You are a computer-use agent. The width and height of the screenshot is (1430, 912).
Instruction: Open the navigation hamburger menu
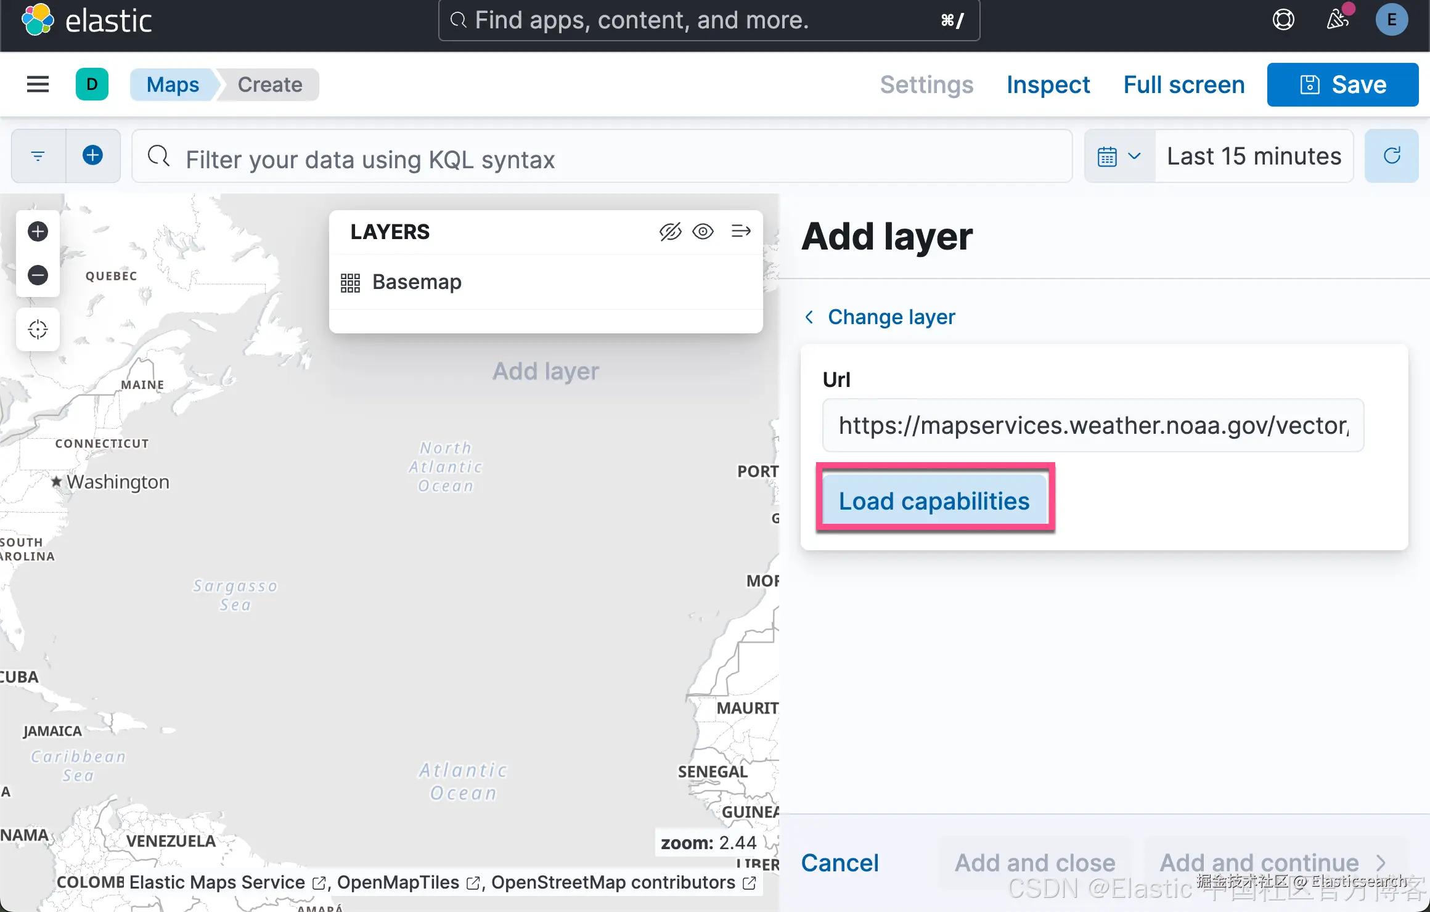(38, 84)
